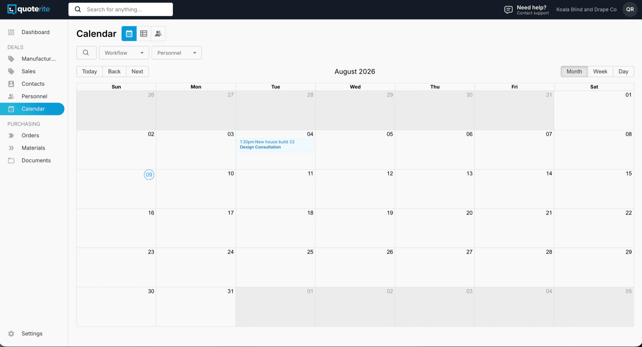
Task: Click the Contacts icon in sidebar
Action: pyautogui.click(x=11, y=84)
